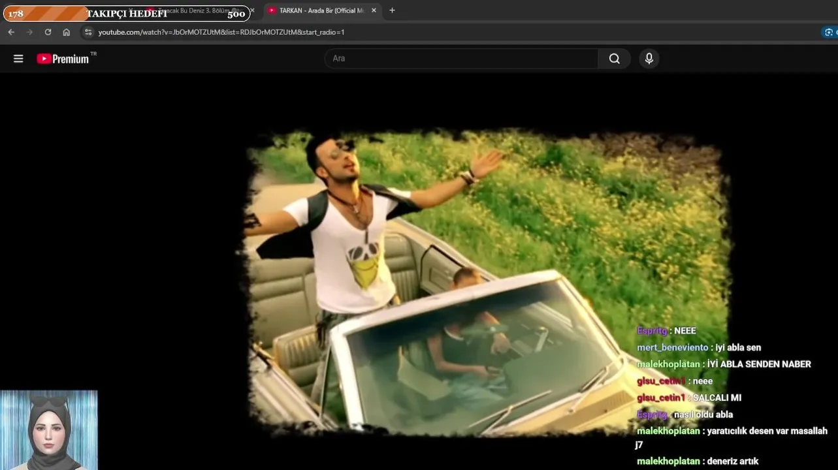Viewport: 838px width, 470px height.
Task: Click the TAKIPÇI HEDEFI follower goal bar
Action: pyautogui.click(x=127, y=13)
